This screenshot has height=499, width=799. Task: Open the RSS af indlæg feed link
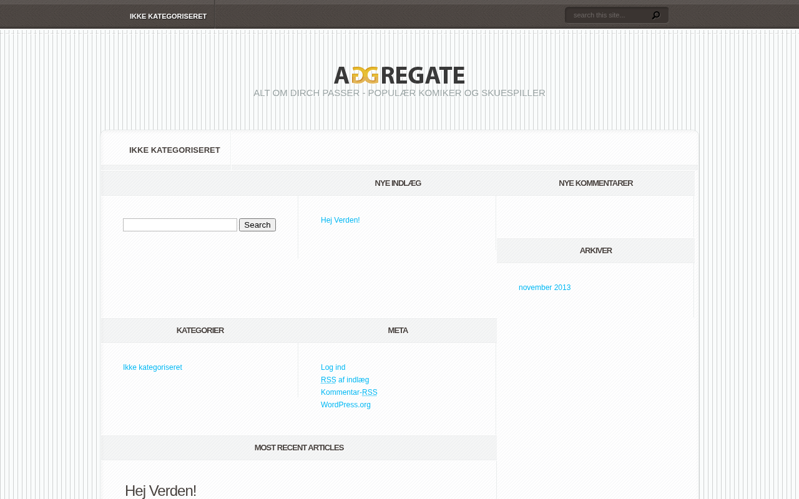coord(345,380)
